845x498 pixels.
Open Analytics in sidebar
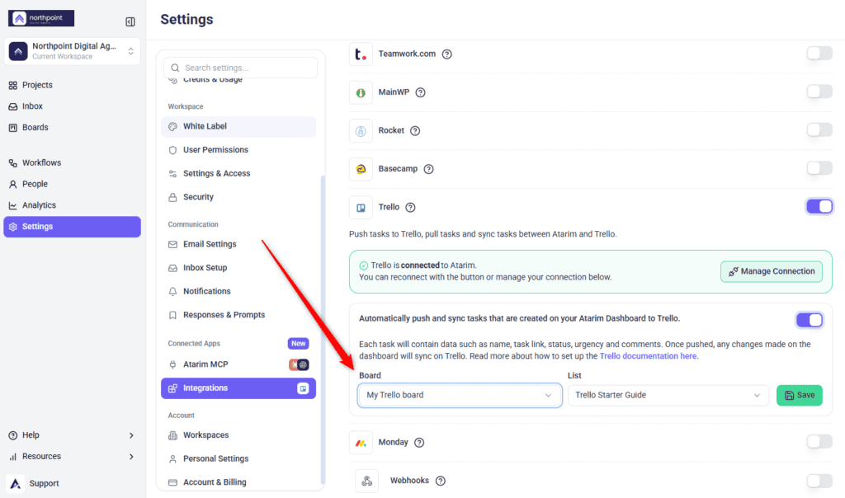point(72,205)
